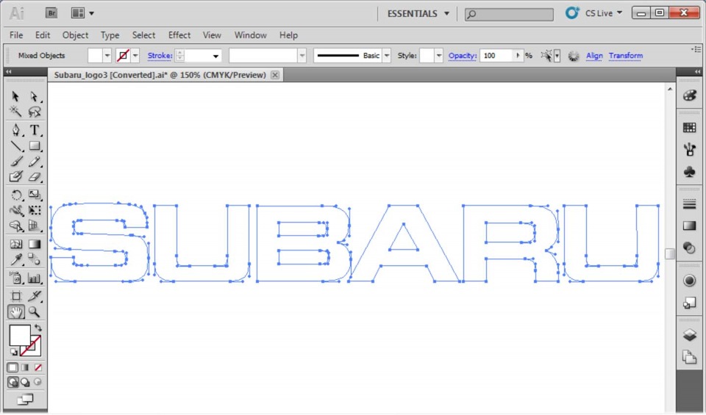This screenshot has height=415, width=706.
Task: Open the Swatches panel icon
Action: point(689,128)
